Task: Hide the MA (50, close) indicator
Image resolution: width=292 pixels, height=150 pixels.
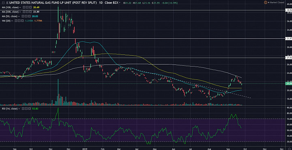Action: tap(23, 16)
